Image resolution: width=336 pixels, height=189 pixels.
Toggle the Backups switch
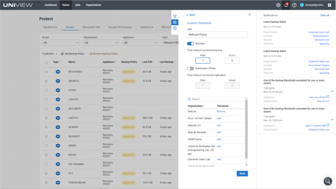(191, 44)
